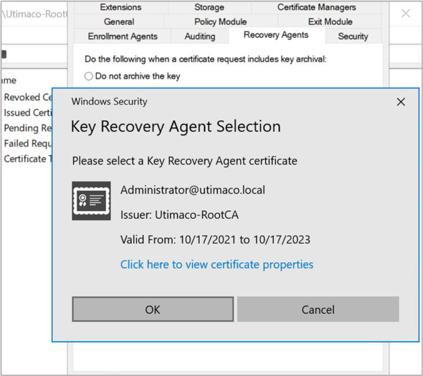Select the Revoked Certificates folder in the tree

28,97
